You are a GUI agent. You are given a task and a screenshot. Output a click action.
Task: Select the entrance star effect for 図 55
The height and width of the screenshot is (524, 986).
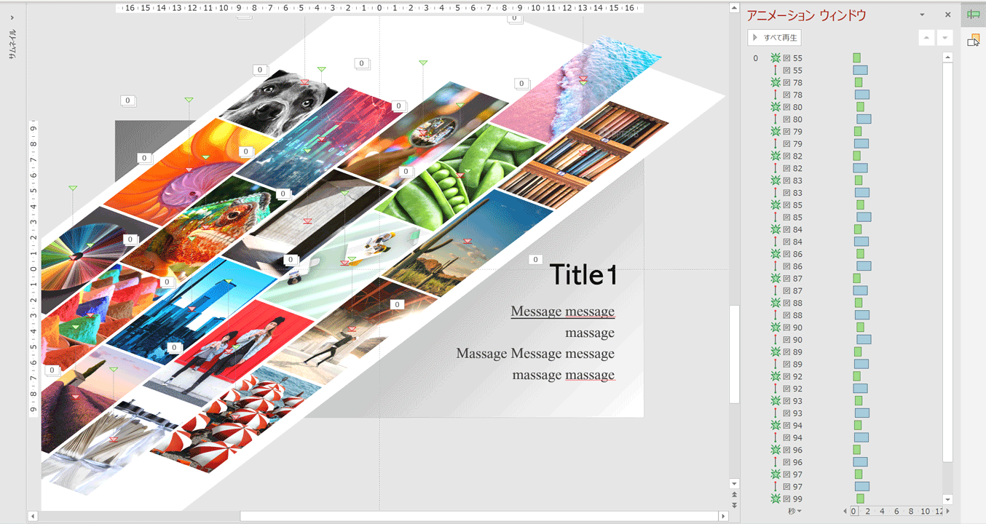[x=776, y=58]
